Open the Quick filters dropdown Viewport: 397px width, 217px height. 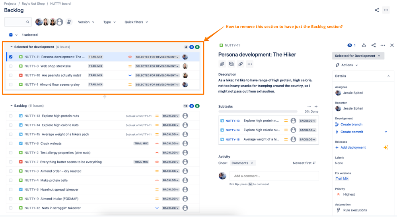point(136,22)
